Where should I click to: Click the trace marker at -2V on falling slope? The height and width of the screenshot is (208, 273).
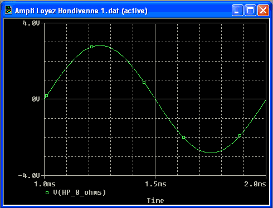[x=183, y=138]
